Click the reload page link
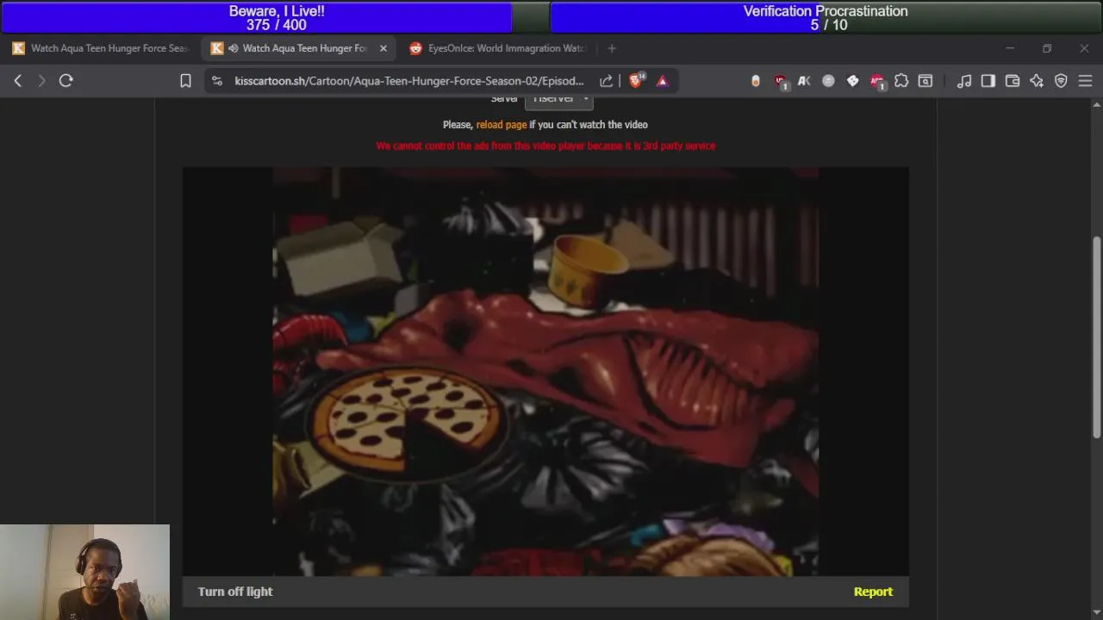Viewport: 1103px width, 620px height. 502,125
